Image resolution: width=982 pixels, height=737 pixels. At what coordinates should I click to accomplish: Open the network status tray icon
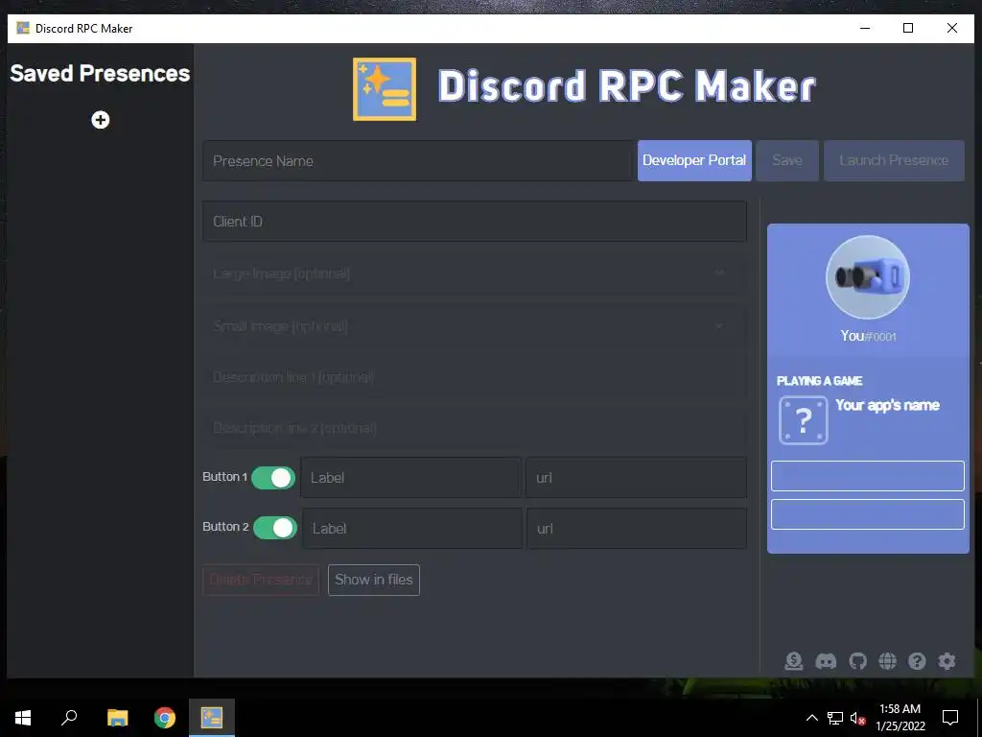tap(835, 718)
